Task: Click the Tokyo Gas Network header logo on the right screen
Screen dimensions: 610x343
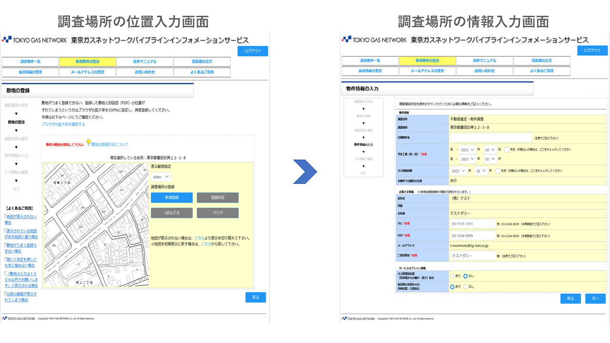Action: 374,40
